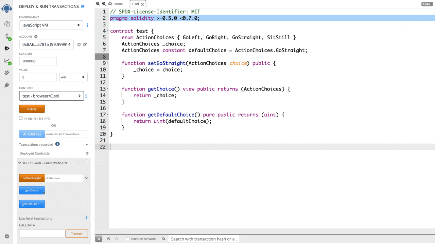This screenshot has height=244, width=435.
Task: Toggle the listen on network checkbox
Action: (127, 239)
